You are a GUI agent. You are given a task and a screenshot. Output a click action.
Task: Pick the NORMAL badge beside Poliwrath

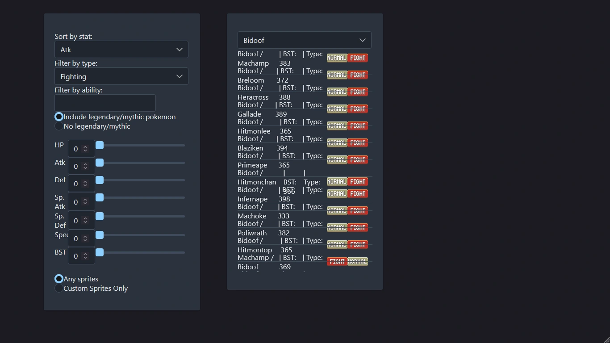click(337, 228)
